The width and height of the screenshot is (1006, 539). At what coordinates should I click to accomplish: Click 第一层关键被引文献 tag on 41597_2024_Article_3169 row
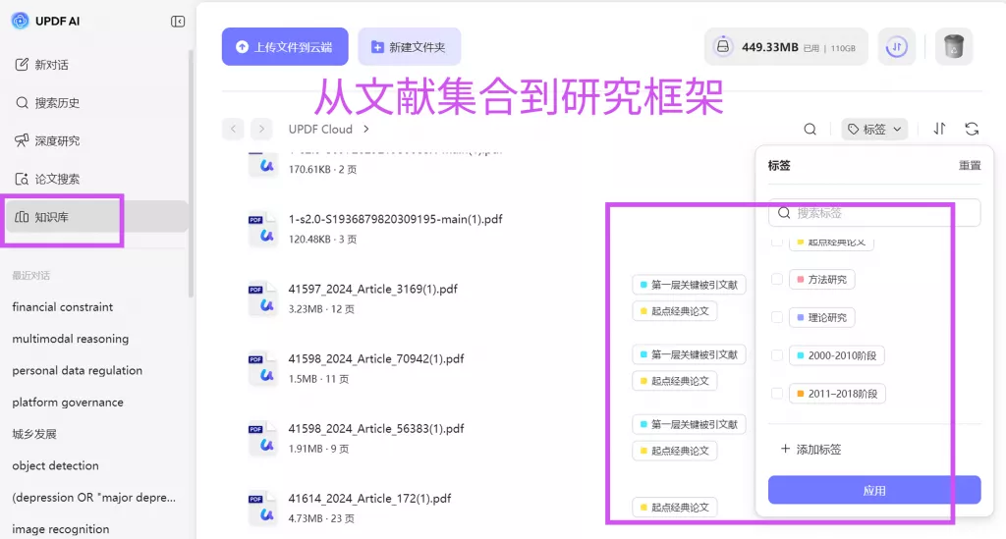[689, 285]
